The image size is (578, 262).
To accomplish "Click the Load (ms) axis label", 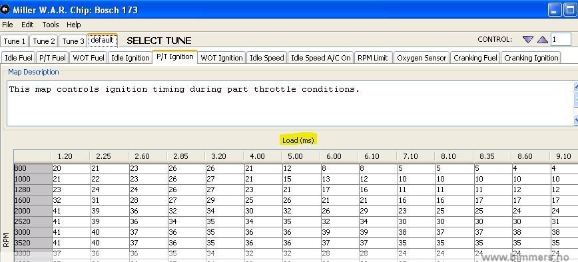I will tap(298, 140).
